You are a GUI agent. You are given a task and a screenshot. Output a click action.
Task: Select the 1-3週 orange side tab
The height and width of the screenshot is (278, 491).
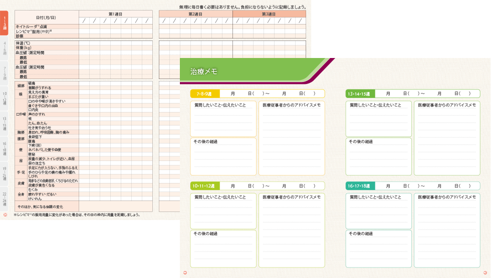tap(5, 23)
